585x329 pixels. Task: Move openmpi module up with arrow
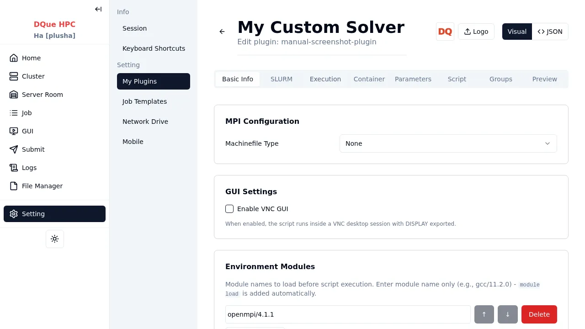coord(484,314)
